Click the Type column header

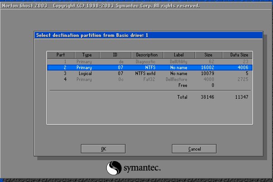click(87, 55)
